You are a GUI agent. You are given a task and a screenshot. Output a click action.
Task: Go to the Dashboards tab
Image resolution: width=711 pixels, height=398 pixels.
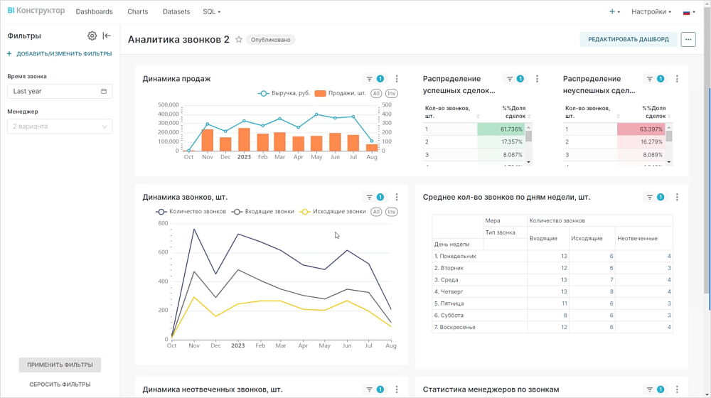[x=94, y=12]
